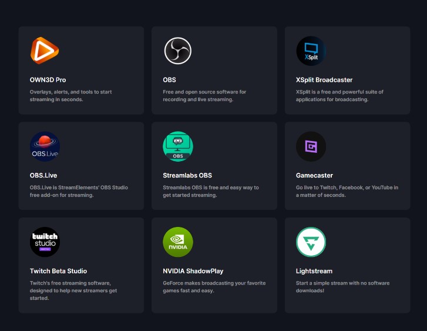
Task: Open the OBS title link
Action: tap(169, 80)
